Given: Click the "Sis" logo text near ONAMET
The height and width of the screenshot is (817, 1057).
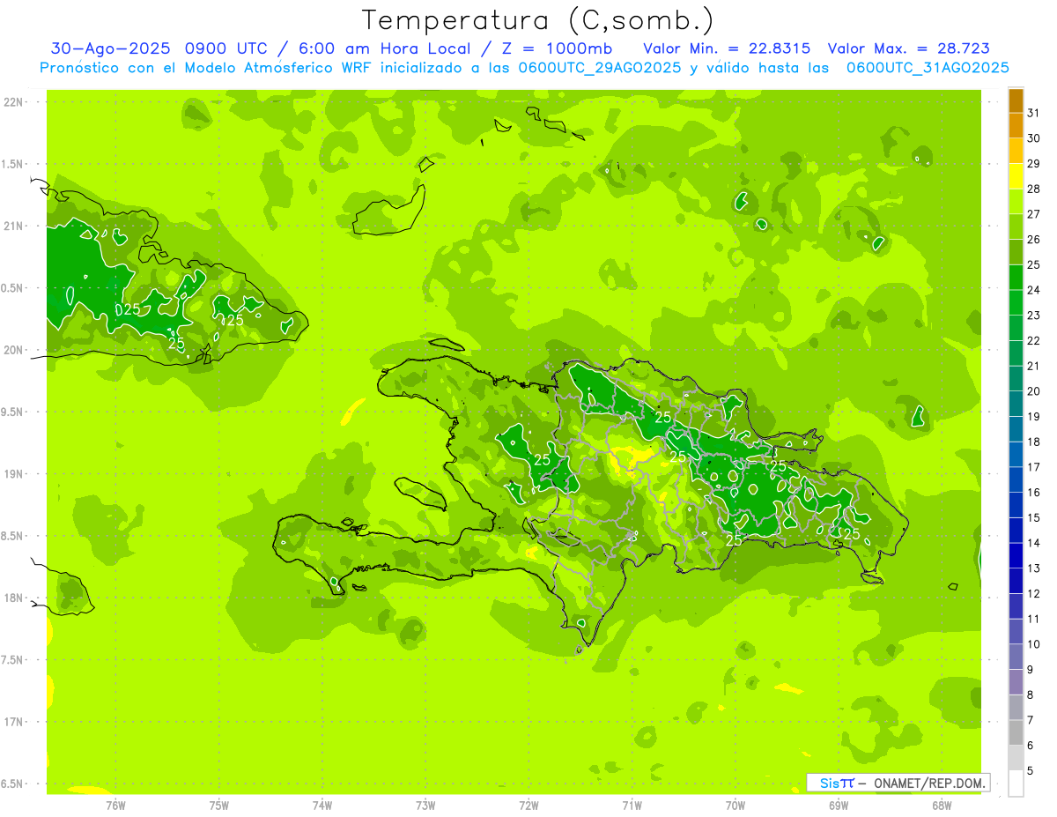Looking at the screenshot, I should (x=830, y=783).
